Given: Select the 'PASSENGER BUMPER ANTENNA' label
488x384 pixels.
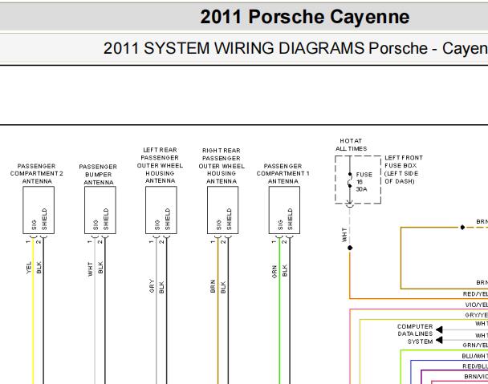Looking at the screenshot, I should (x=98, y=175).
